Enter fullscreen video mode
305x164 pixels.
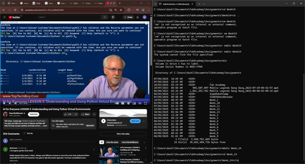click(x=145, y=103)
